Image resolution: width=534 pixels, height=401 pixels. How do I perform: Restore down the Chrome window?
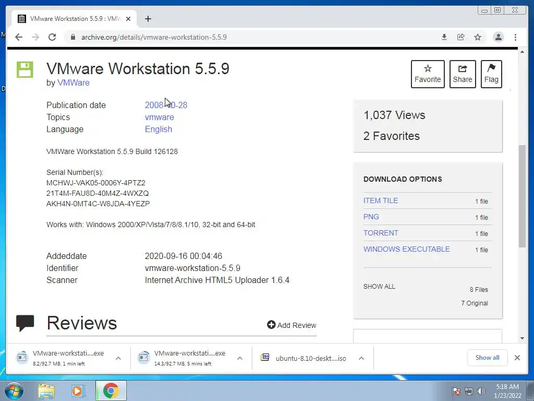coord(497,10)
